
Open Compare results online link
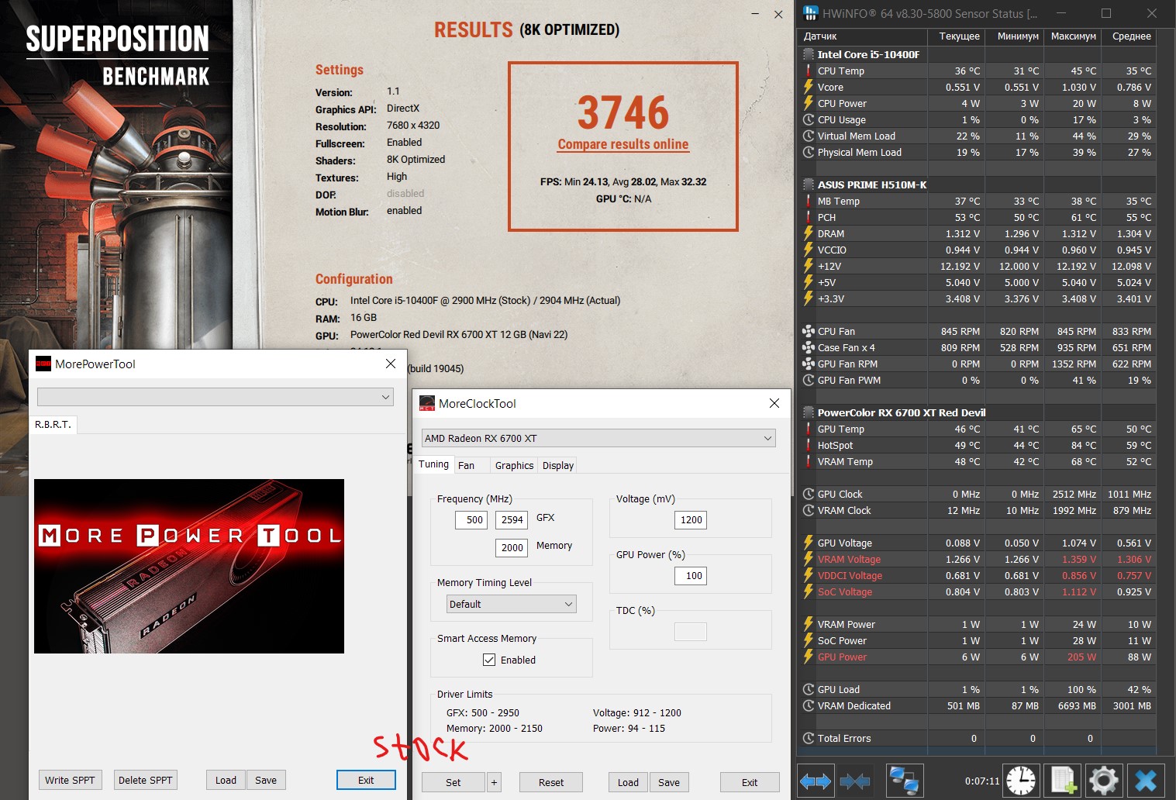tap(623, 144)
